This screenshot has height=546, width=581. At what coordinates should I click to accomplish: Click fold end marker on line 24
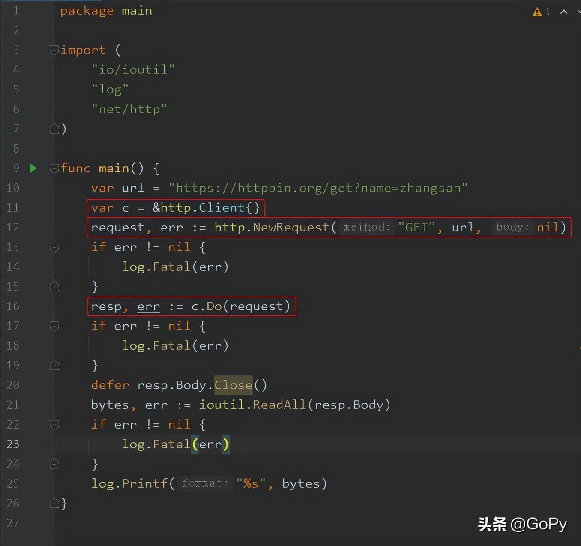pos(54,464)
